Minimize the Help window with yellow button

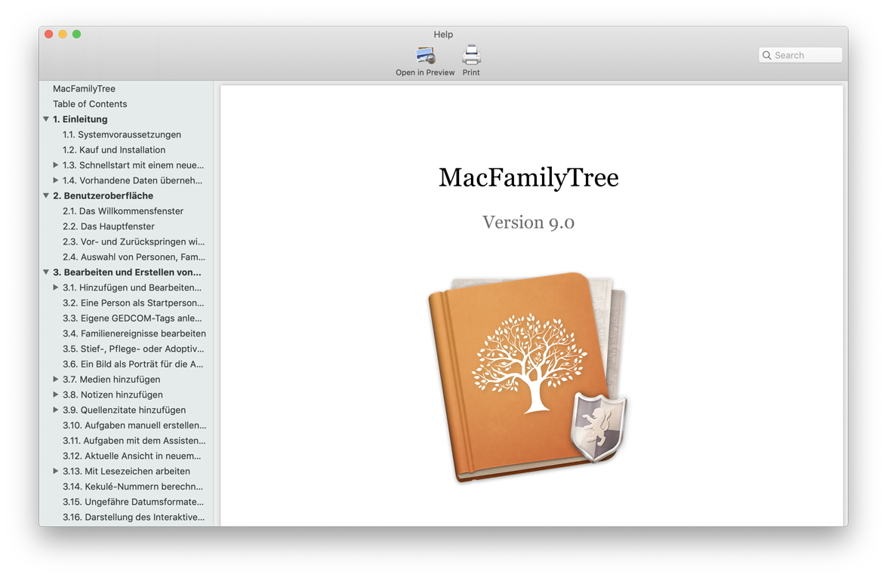click(63, 35)
